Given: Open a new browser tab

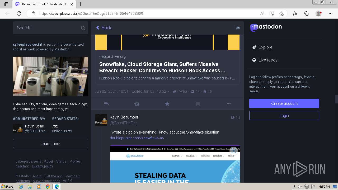Looking at the screenshot, I should click(x=81, y=4).
